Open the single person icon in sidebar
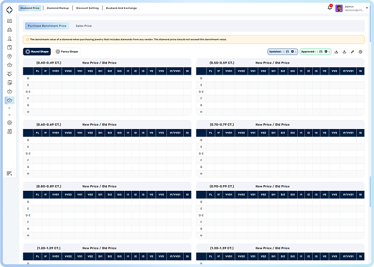374x267 pixels. (9, 38)
